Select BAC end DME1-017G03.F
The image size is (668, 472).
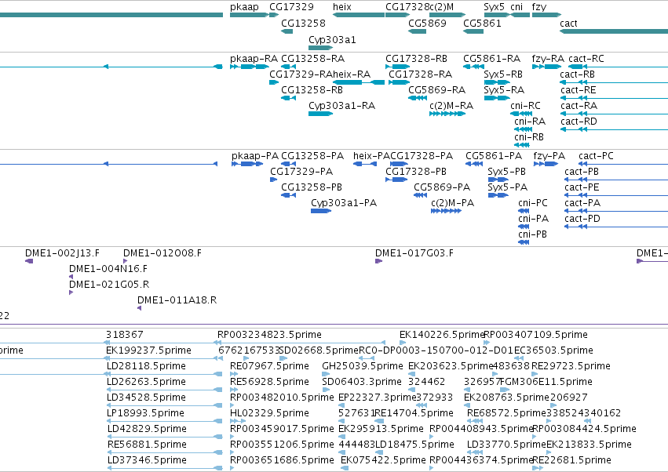[414, 253]
